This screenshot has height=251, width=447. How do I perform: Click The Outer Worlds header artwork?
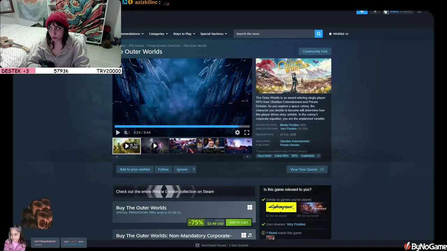(x=293, y=76)
